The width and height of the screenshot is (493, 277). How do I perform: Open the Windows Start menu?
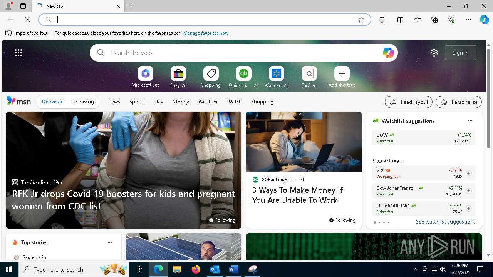[9, 269]
